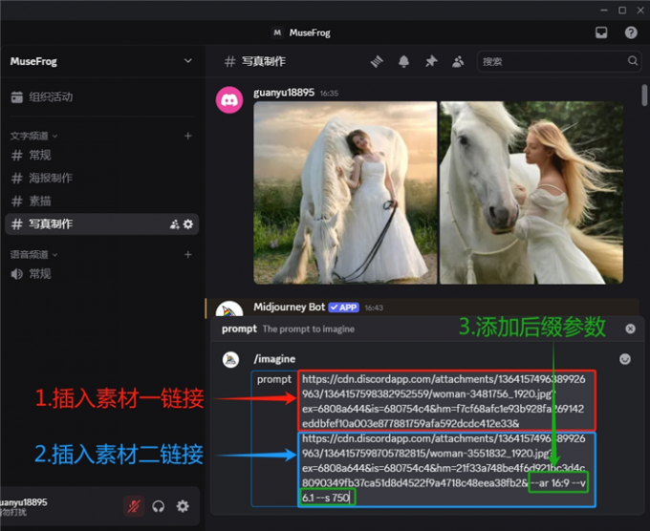Click the 16:35 message timestamp
650x531 pixels.
click(x=329, y=94)
